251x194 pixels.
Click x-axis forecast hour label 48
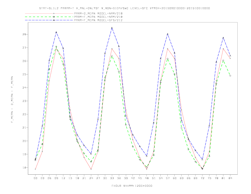pyautogui.click(x=147, y=178)
